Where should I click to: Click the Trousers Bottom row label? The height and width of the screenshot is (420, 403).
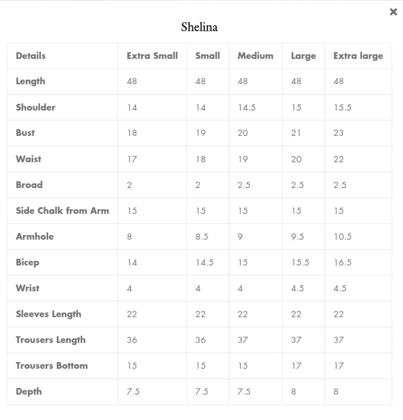click(52, 366)
